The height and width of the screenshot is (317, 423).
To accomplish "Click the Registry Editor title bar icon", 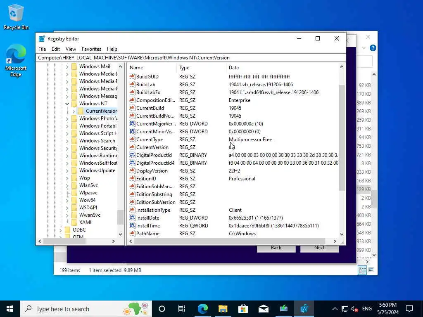I will point(42,39).
